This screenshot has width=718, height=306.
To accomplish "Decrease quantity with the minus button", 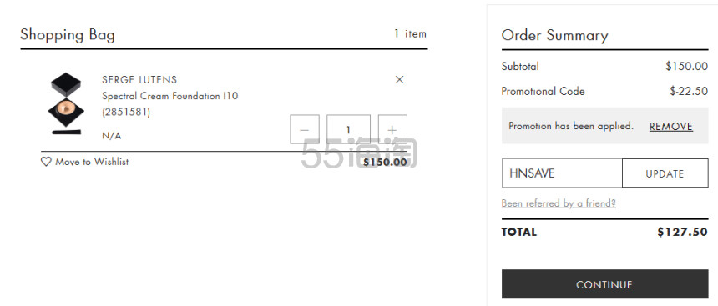I will (x=305, y=129).
